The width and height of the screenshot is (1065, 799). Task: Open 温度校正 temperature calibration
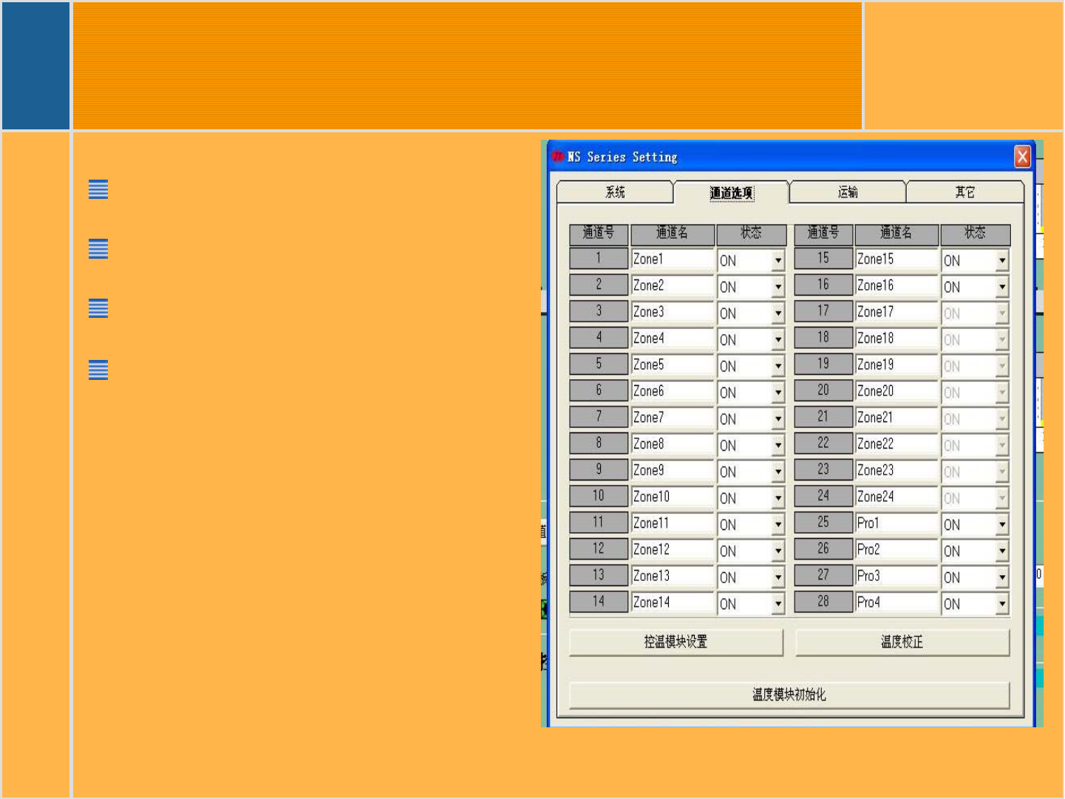pyautogui.click(x=902, y=642)
